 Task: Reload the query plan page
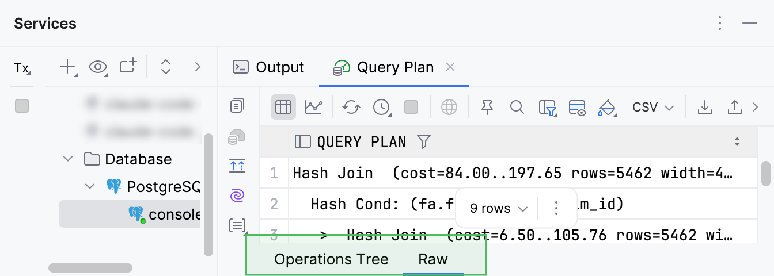351,107
